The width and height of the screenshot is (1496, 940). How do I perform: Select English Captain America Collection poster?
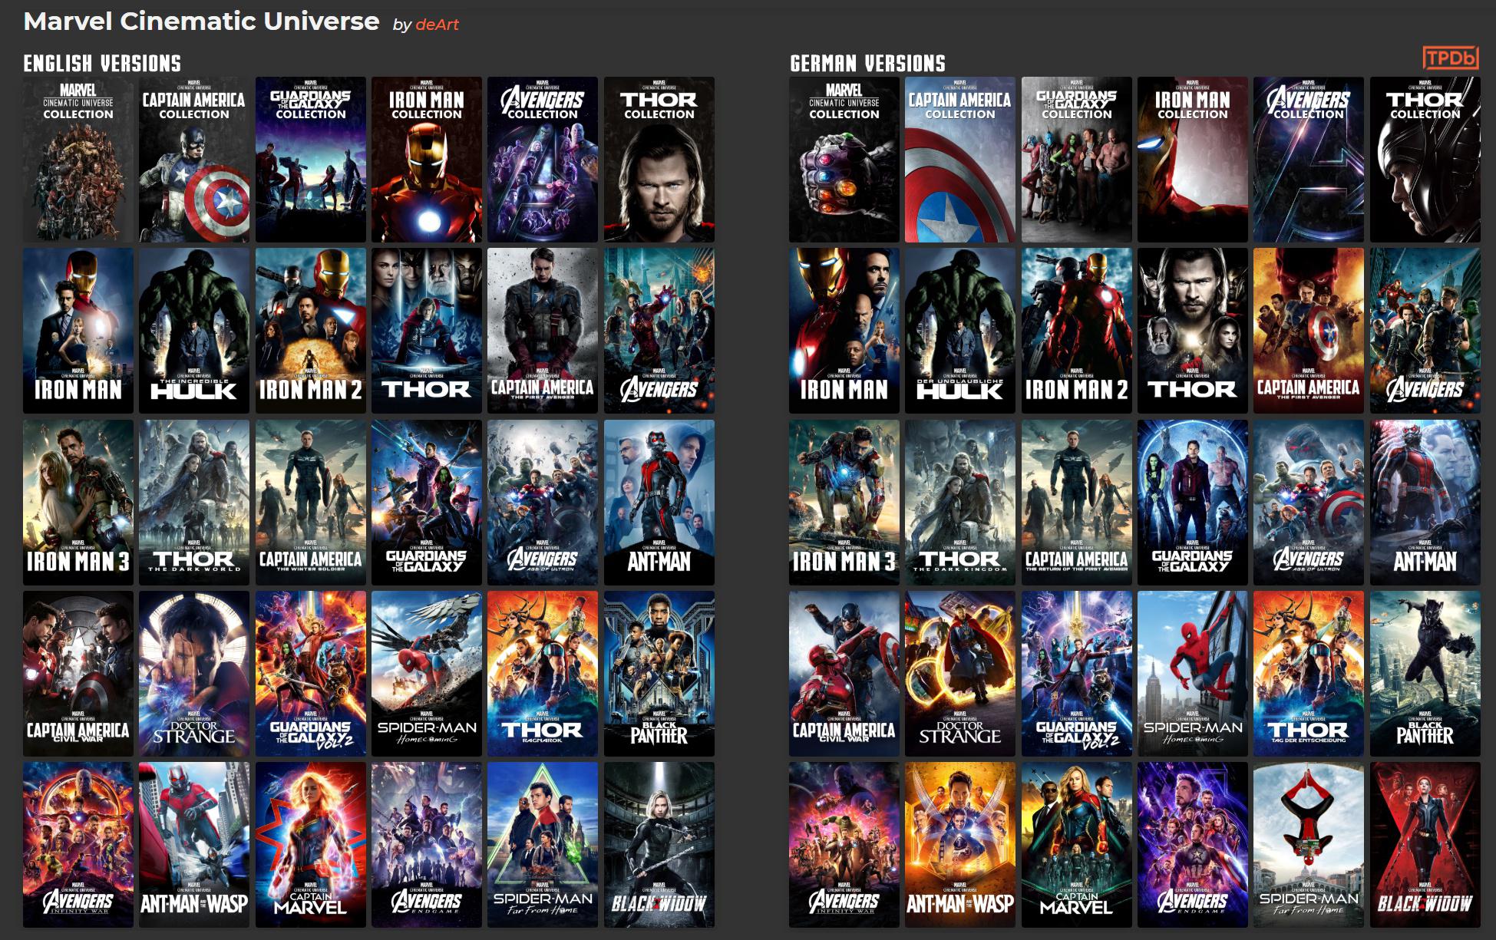(x=194, y=160)
